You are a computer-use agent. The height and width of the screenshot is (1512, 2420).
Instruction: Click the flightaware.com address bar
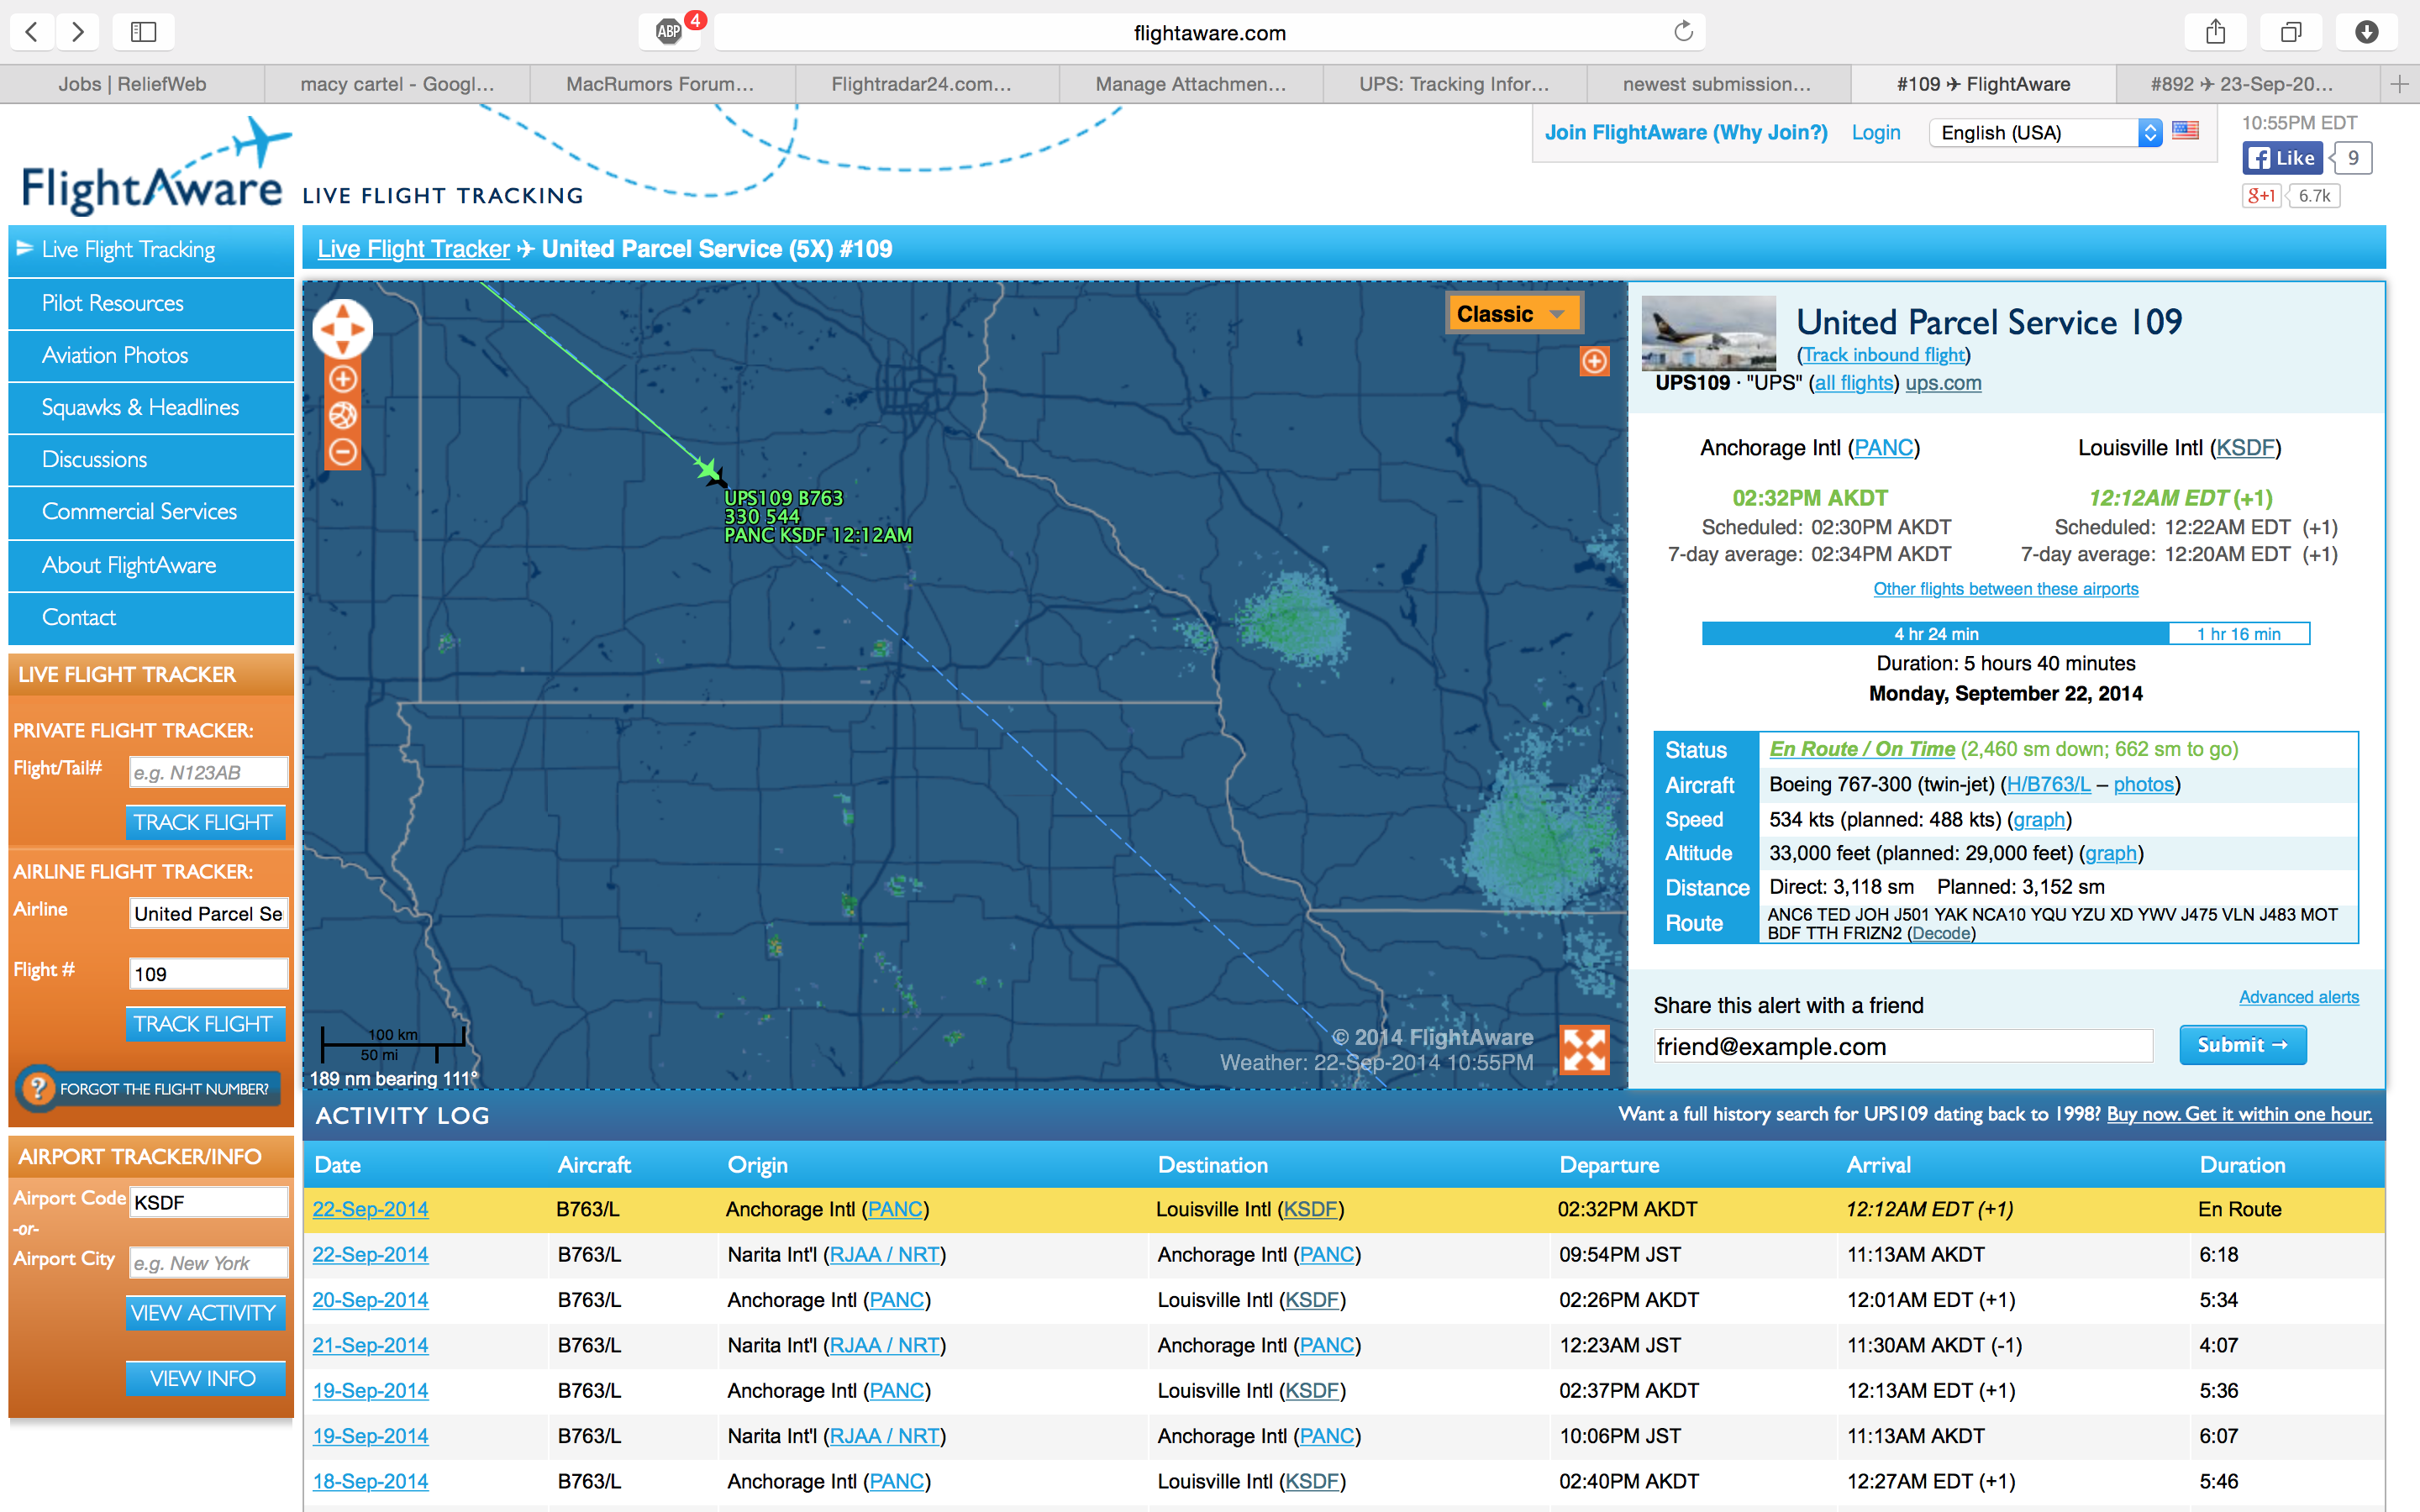1208,32
